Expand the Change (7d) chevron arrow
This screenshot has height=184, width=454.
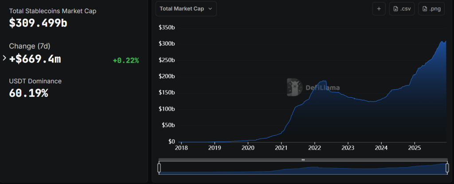(4, 58)
